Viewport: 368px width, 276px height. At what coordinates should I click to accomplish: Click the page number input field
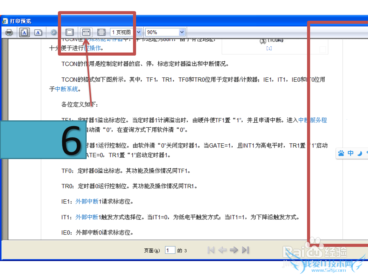coord(170,250)
